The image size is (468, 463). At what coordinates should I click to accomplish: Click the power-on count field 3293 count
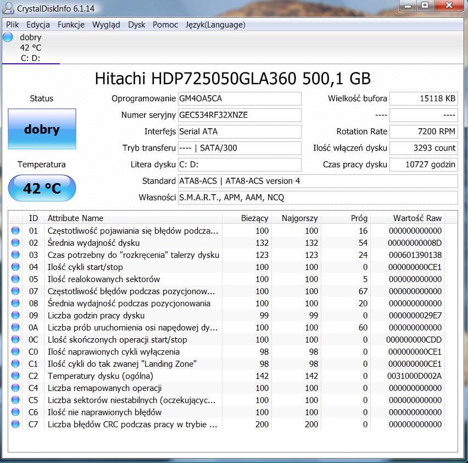(424, 148)
